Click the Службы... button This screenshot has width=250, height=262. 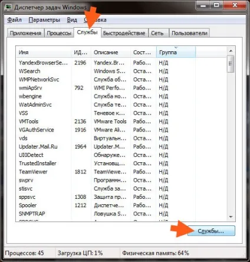coord(211,231)
